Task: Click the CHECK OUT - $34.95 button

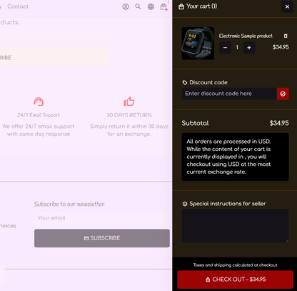Action: pyautogui.click(x=235, y=280)
